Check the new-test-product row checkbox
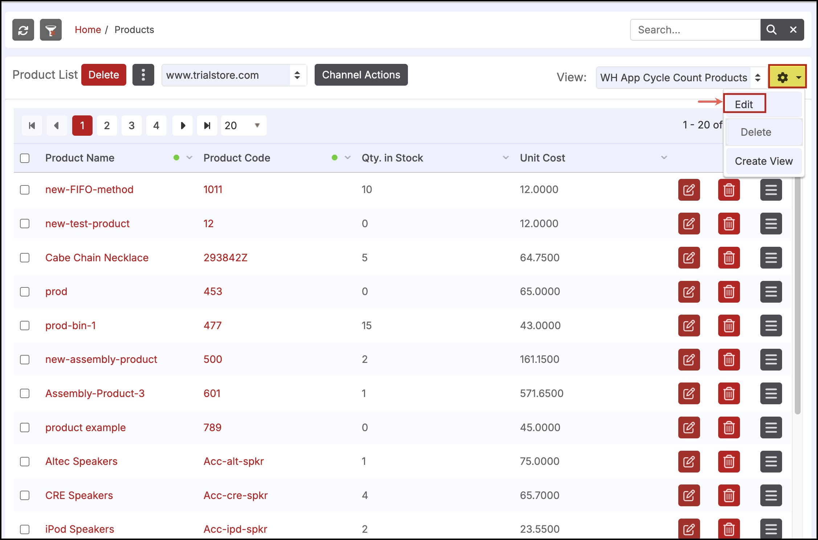Viewport: 818px width, 540px height. pos(25,224)
